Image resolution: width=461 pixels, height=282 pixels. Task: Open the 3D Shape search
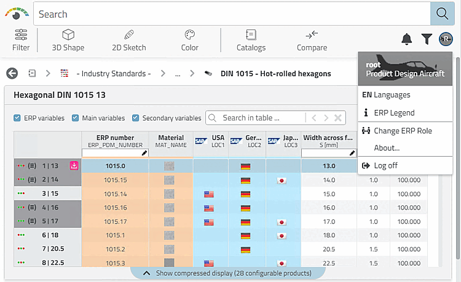click(68, 40)
